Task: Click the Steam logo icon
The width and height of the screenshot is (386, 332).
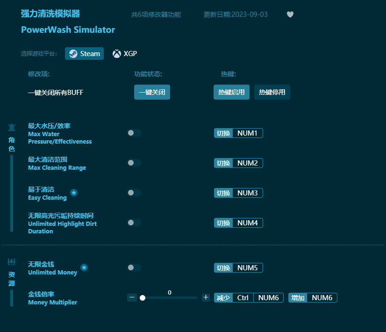Action: click(x=73, y=54)
